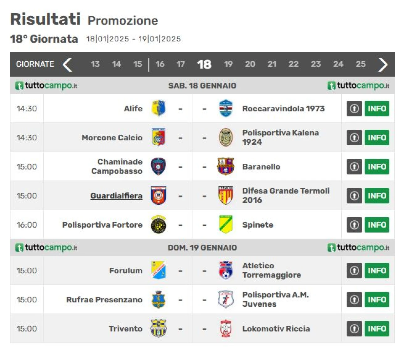Click upload icon in the Alife match row
Screen dimensions: 401x350
pyautogui.click(x=354, y=109)
